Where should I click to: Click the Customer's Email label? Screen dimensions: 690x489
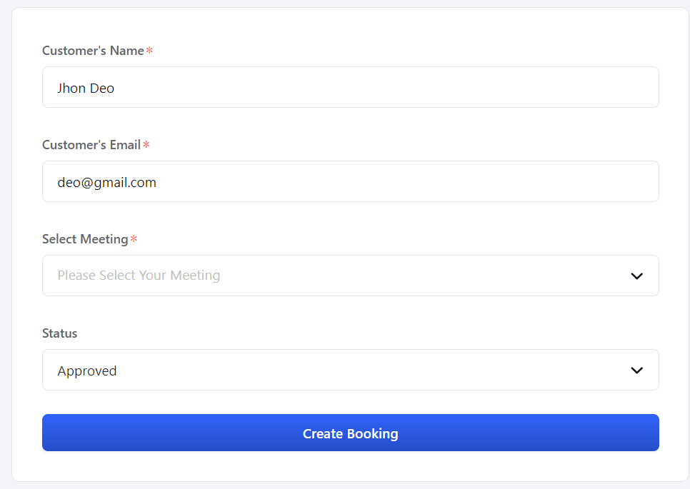tap(91, 144)
